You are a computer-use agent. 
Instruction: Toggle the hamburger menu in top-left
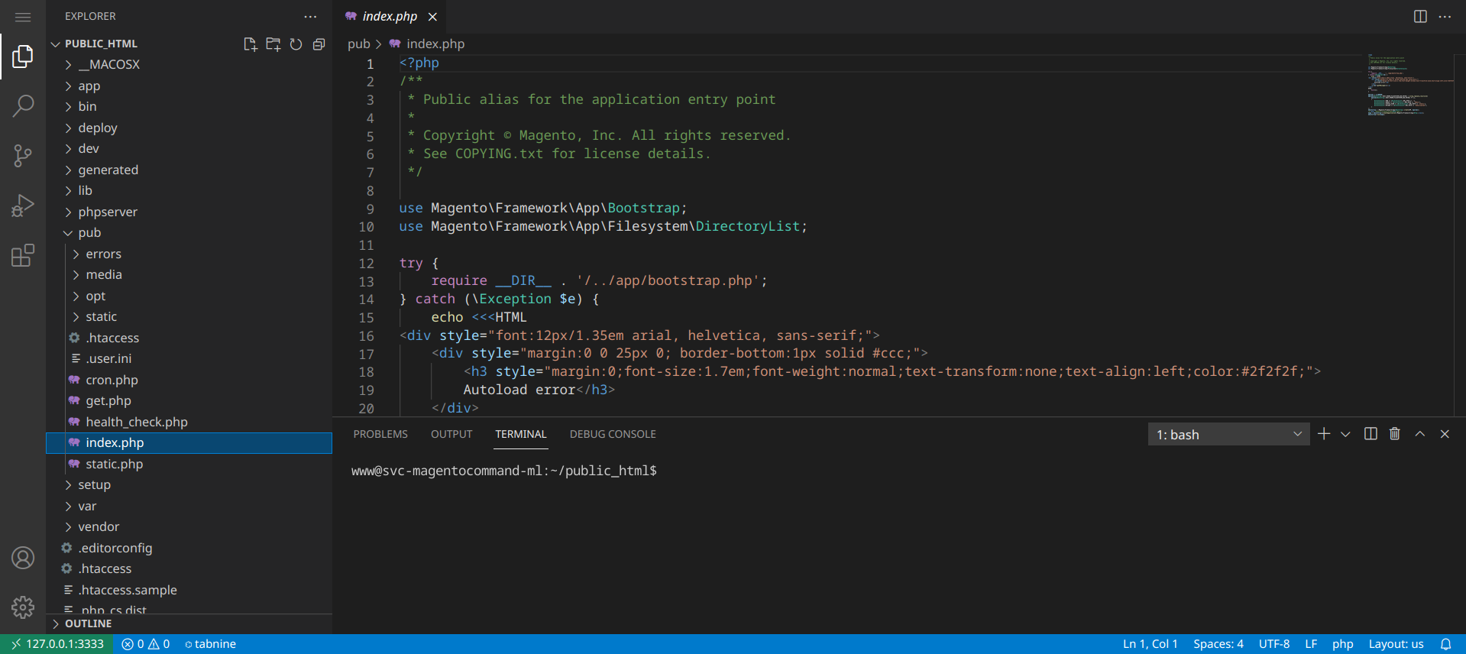click(23, 17)
